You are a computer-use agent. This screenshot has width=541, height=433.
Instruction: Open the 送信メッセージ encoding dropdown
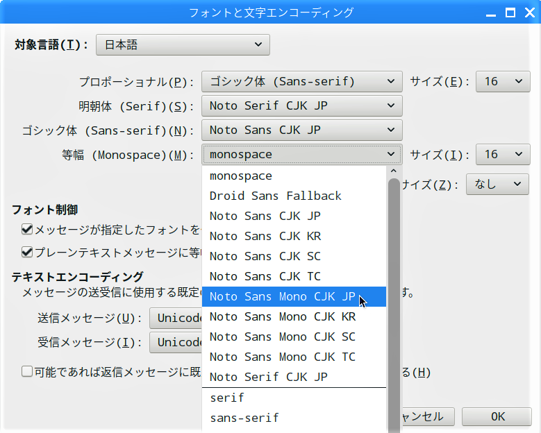pos(176,319)
